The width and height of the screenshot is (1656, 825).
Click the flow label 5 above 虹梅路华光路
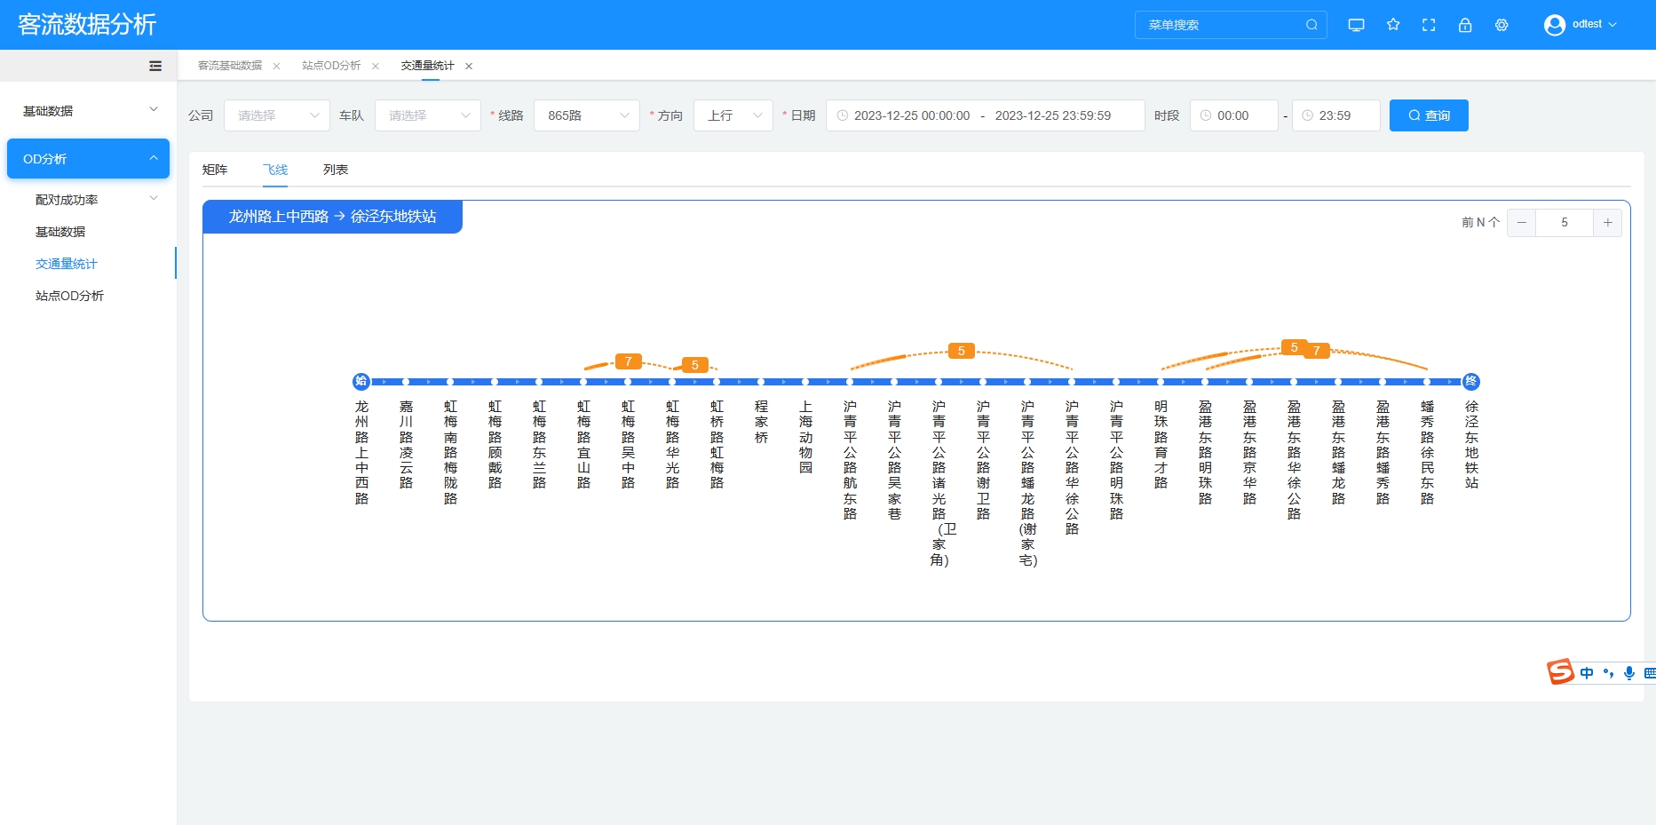click(x=694, y=365)
